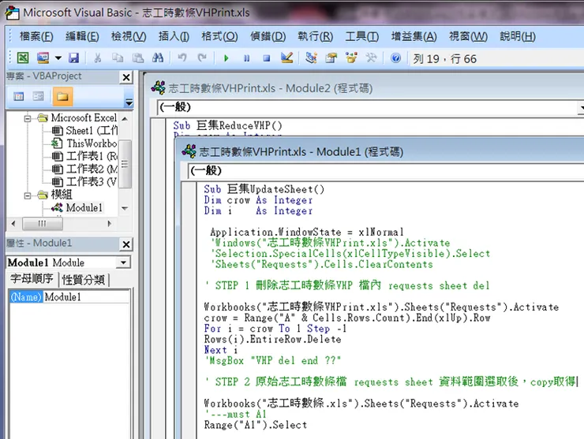Open the 說明(H) menu
This screenshot has width=584, height=439.
click(518, 36)
